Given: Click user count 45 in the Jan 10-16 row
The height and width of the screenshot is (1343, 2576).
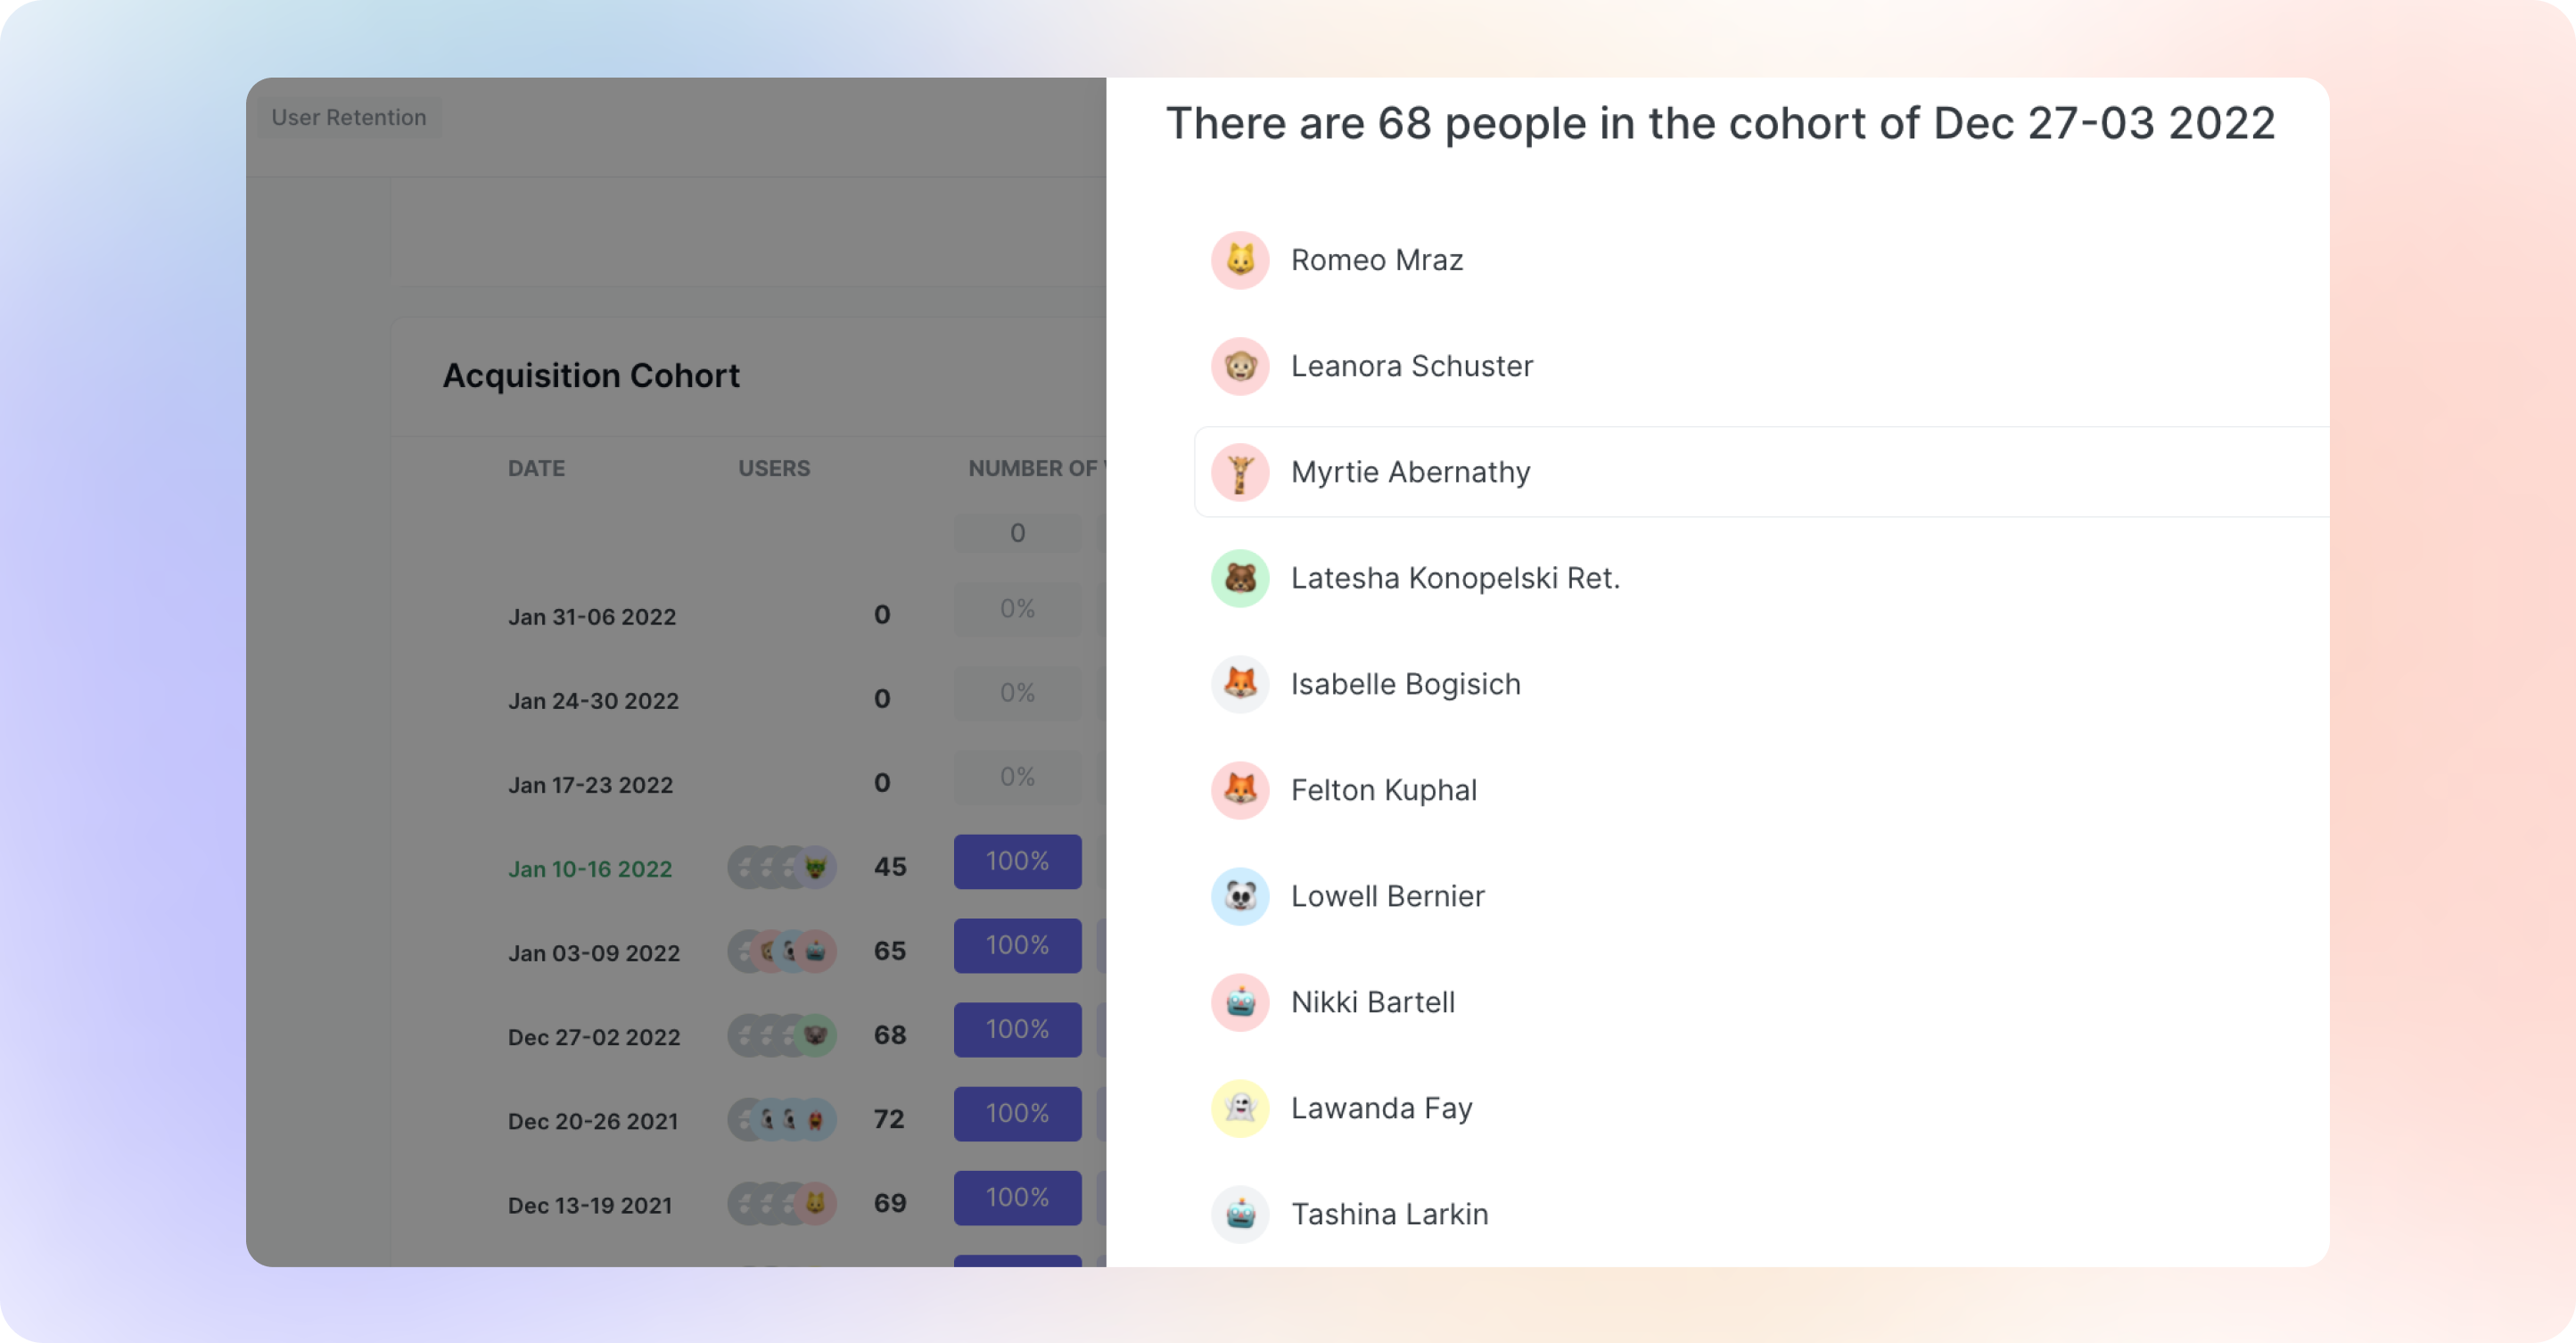Looking at the screenshot, I should tap(890, 866).
